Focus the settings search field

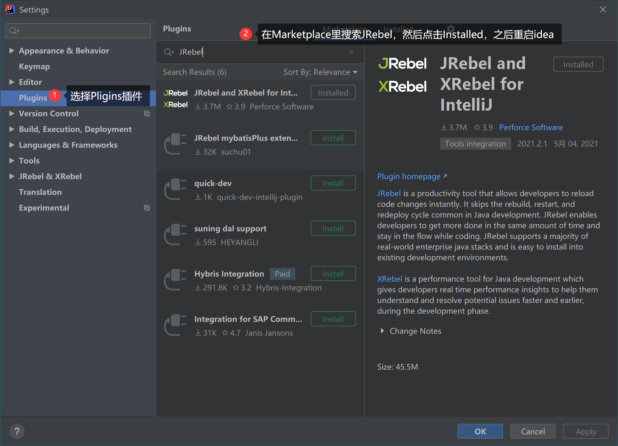(78, 31)
